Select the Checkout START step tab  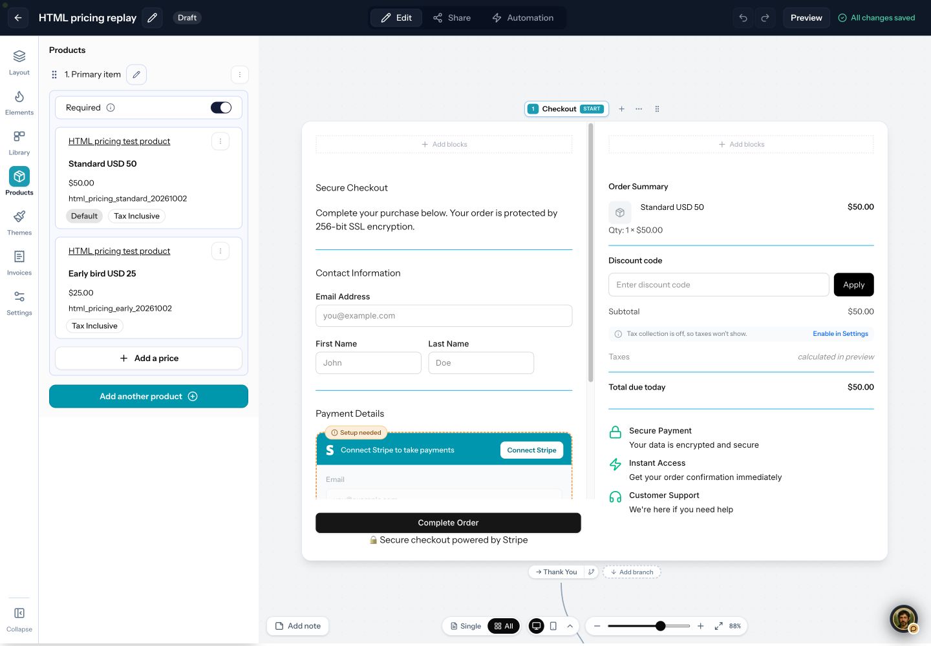[566, 109]
